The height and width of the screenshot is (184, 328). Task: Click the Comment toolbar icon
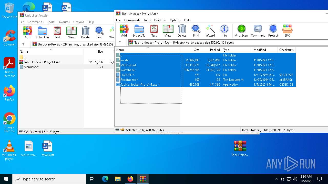258,31
